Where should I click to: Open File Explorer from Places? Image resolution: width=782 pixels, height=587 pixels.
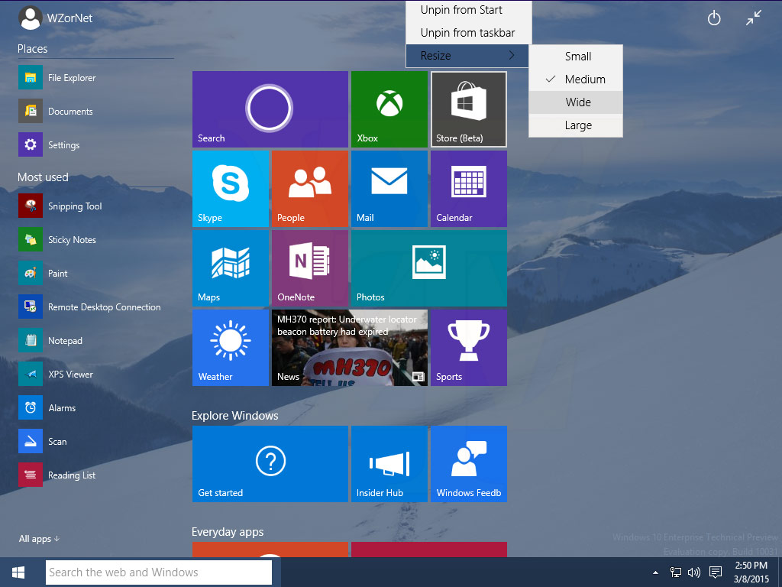[57, 77]
